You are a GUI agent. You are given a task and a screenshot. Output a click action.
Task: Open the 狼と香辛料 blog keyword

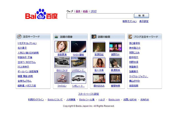pos(134,43)
